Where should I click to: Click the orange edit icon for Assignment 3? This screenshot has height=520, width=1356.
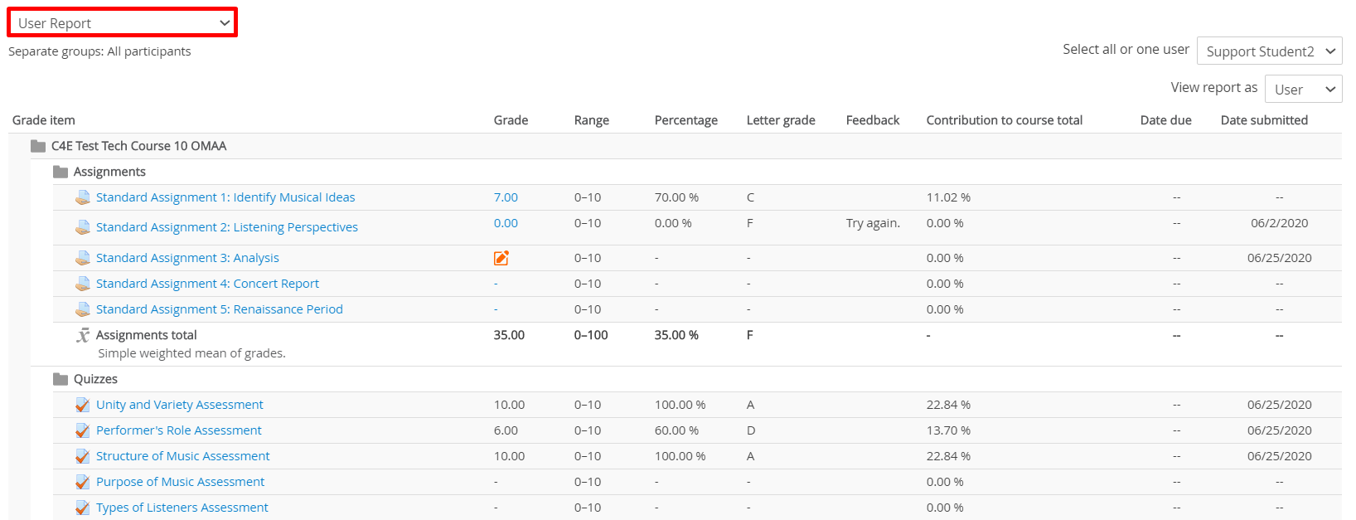501,258
